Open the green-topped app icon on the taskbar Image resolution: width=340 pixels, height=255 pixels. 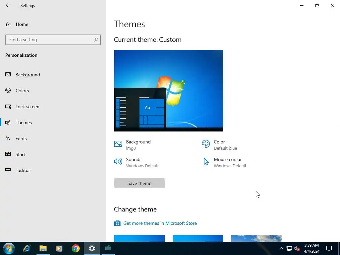108,248
